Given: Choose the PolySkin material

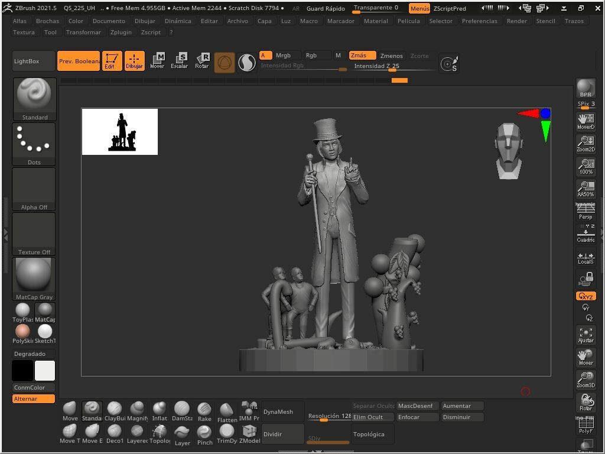Looking at the screenshot, I should [x=23, y=334].
